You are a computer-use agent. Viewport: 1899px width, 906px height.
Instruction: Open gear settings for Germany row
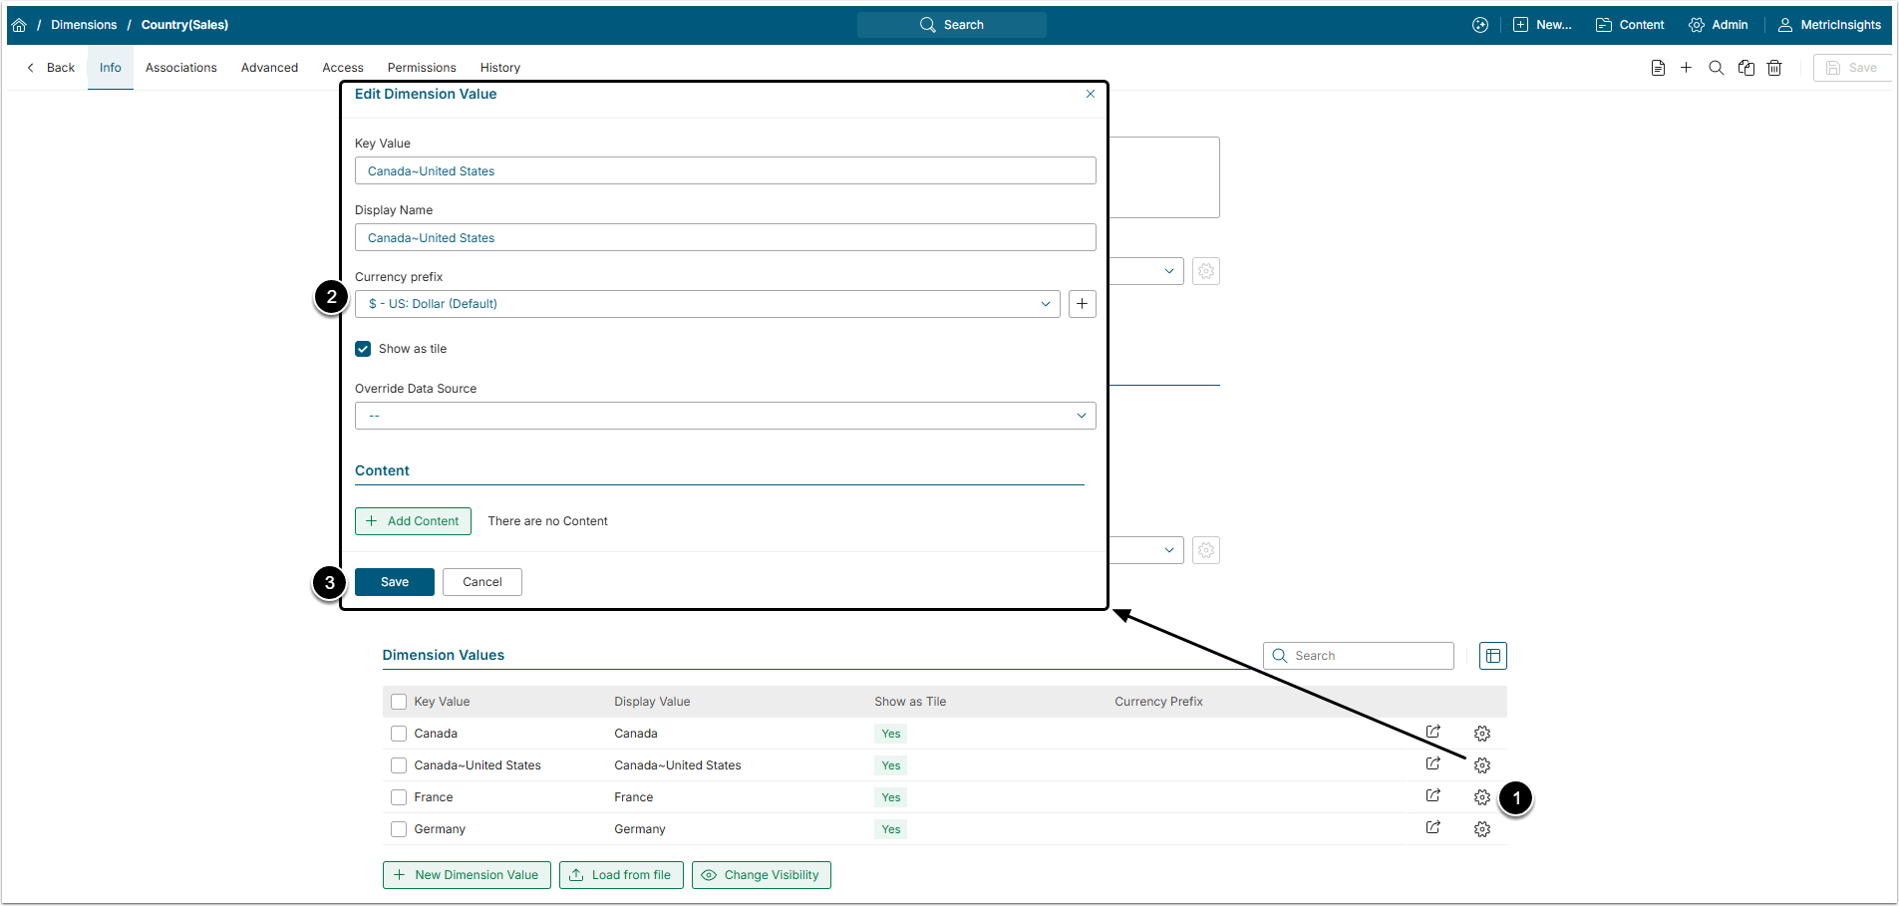[1482, 829]
